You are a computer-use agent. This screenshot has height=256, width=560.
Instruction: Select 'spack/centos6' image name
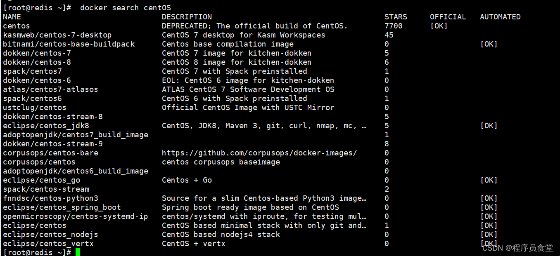coord(33,99)
